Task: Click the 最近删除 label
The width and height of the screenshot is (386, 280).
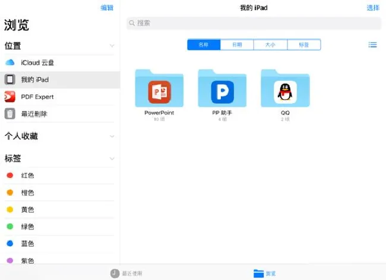Action: pos(34,114)
